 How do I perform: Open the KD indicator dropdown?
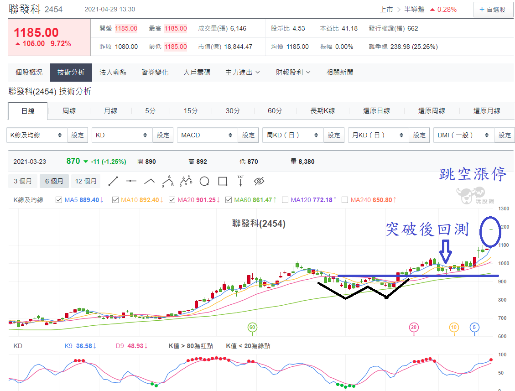pos(122,135)
